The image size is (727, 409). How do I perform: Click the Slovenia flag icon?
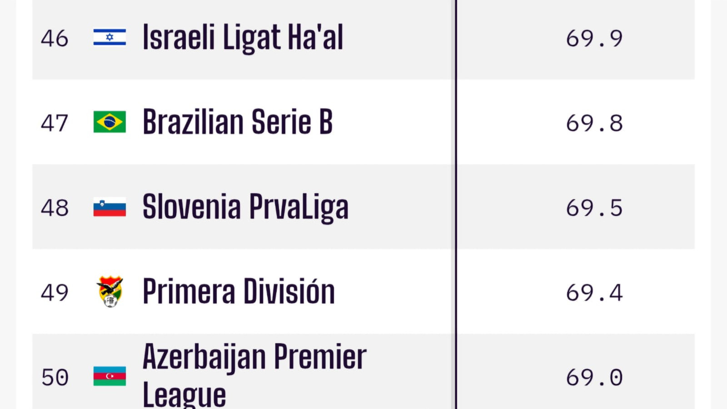pos(110,207)
